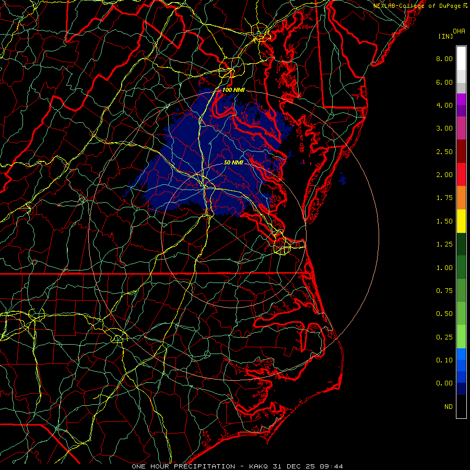Select the 2.50 legend value label
Screen dimensions: 470x470
444,151
